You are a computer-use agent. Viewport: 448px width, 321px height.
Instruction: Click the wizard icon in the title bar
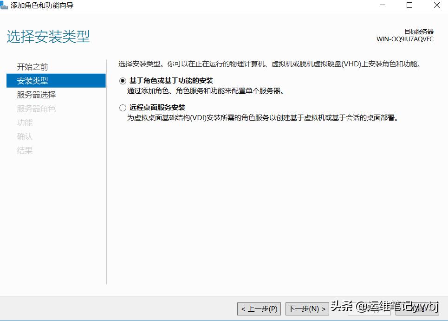point(5,5)
